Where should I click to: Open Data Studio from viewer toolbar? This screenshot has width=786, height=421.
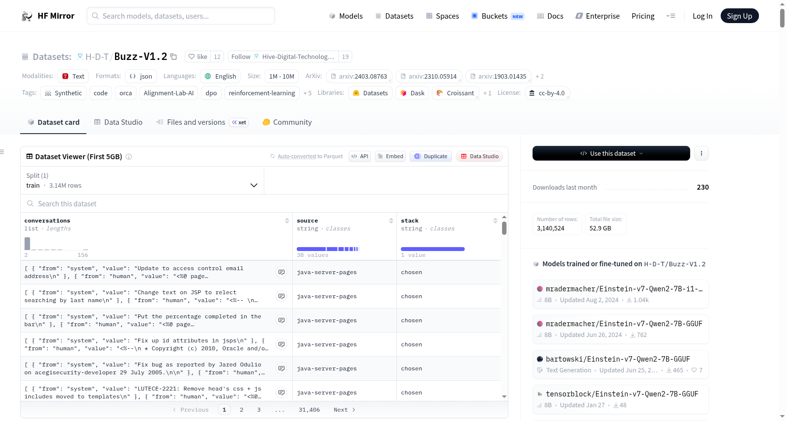point(479,156)
